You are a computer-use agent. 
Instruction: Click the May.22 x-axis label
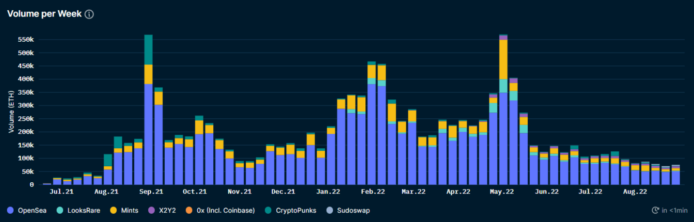(x=502, y=192)
